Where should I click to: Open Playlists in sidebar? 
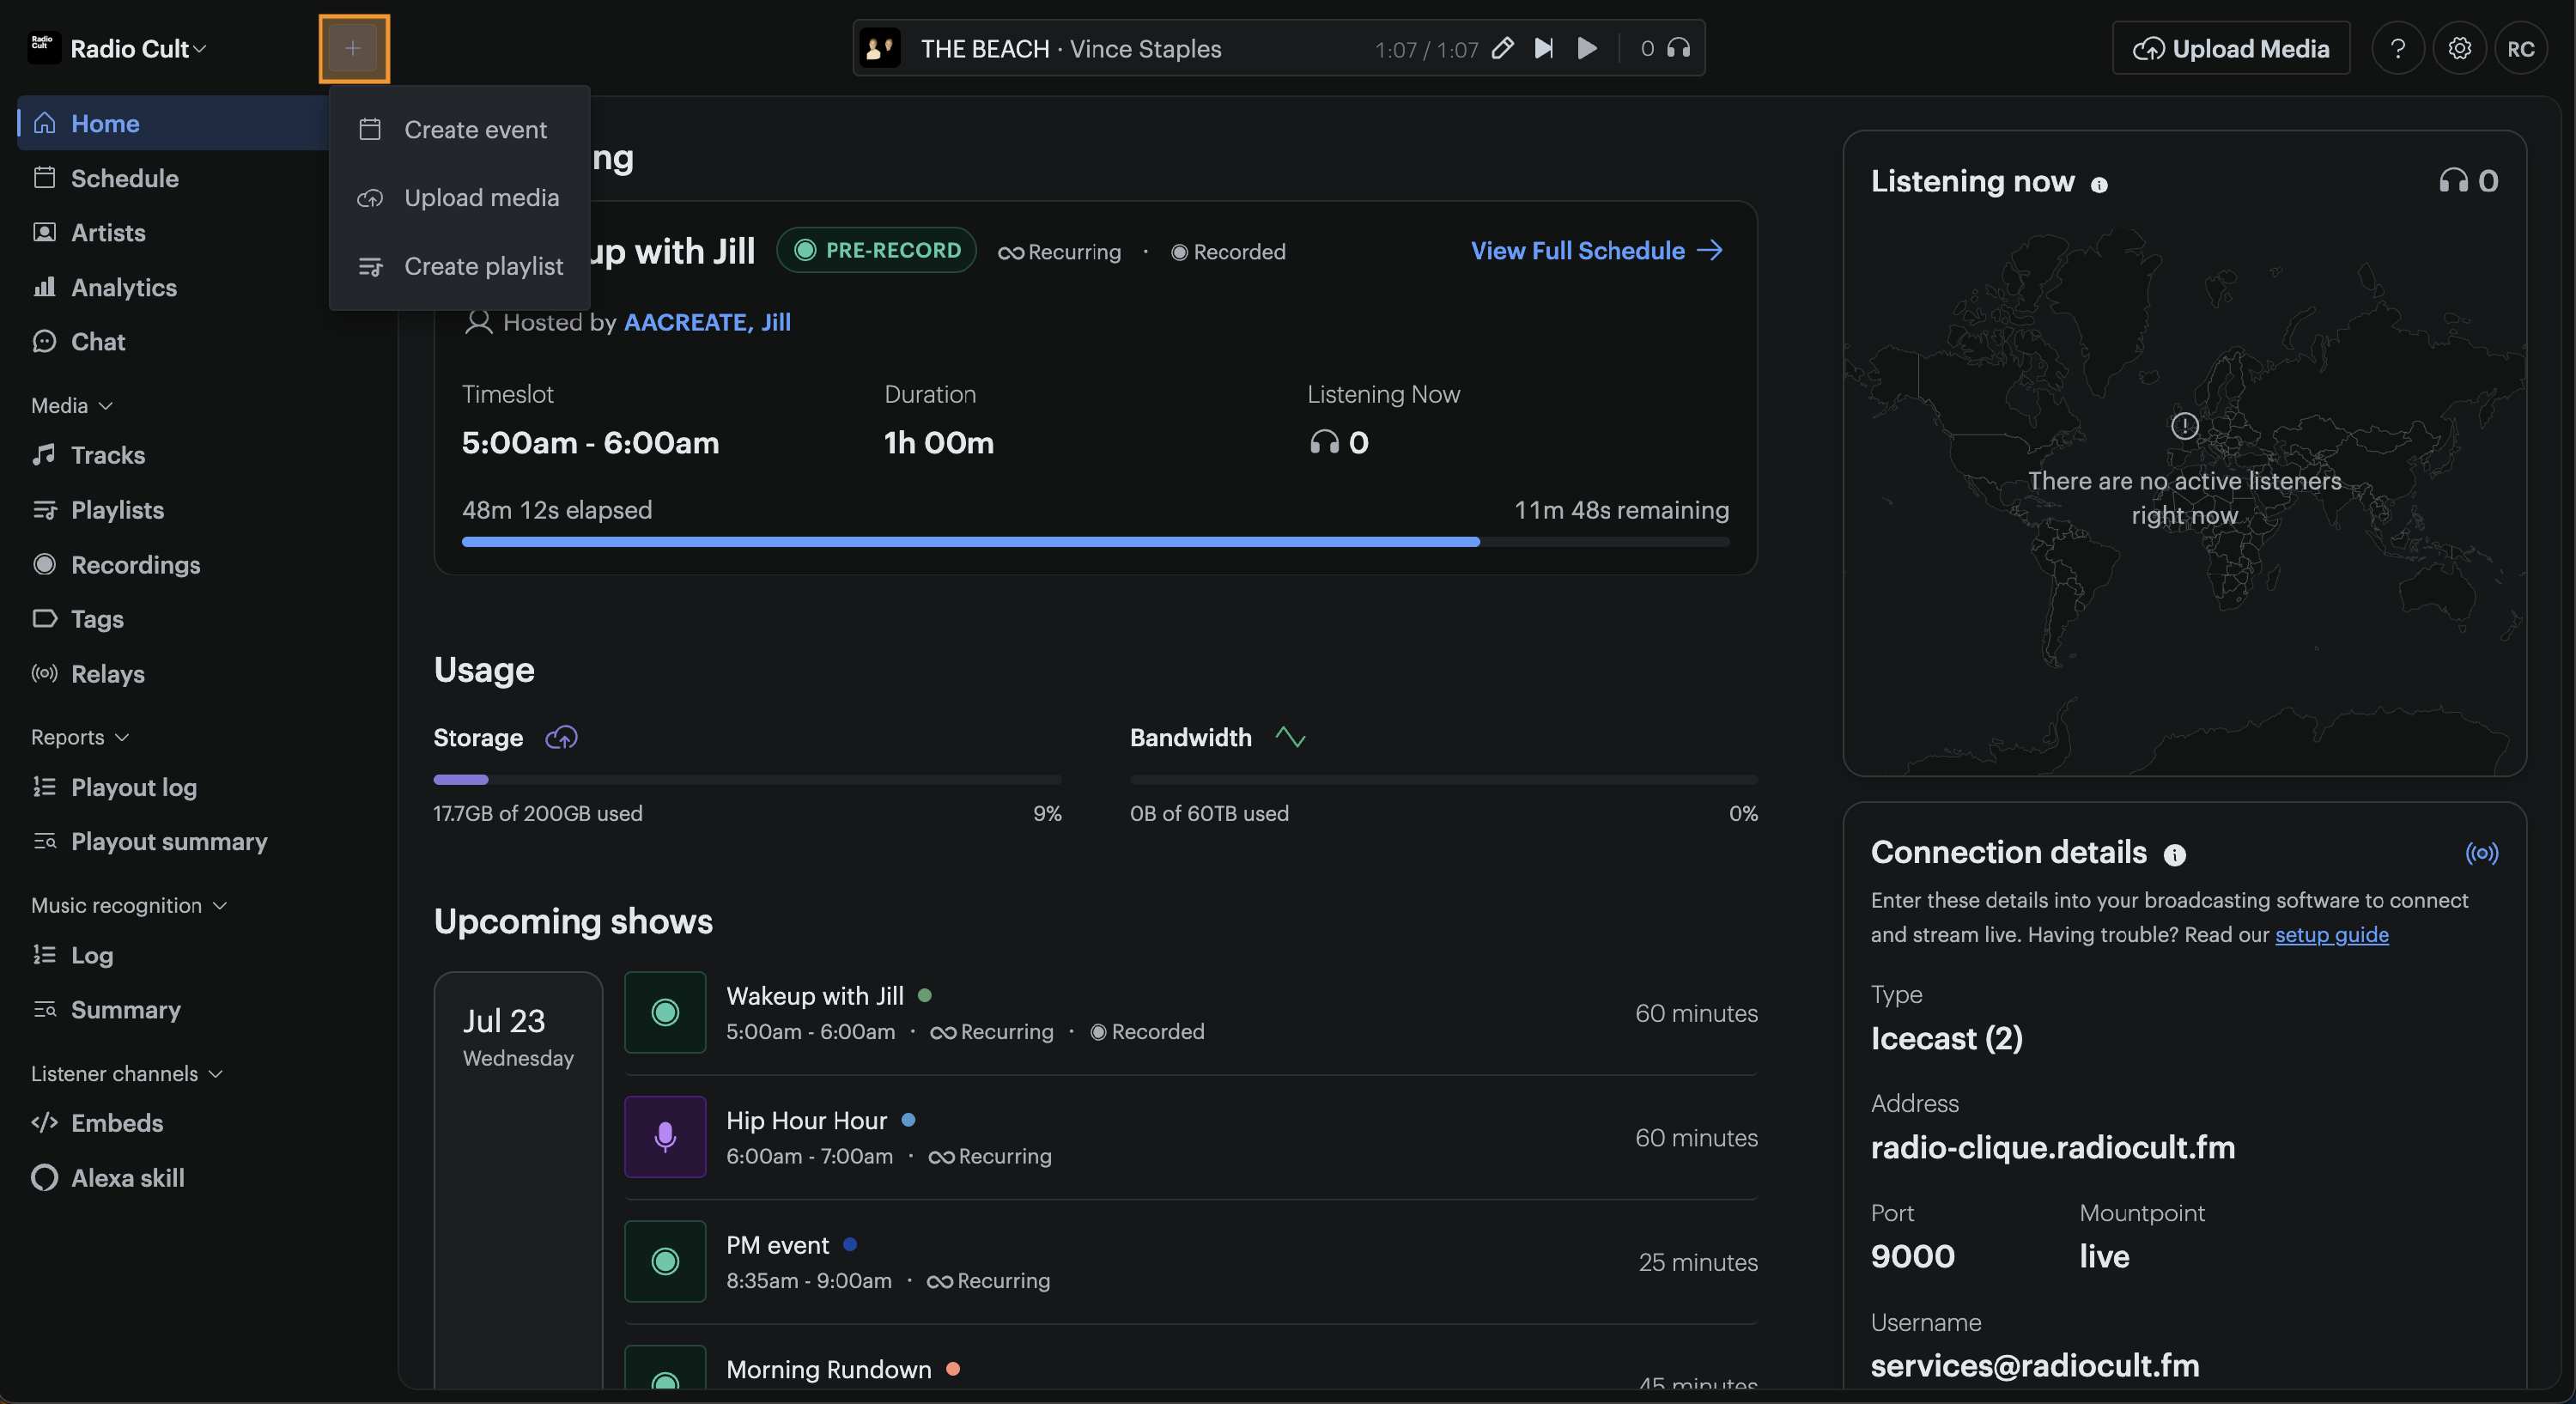click(x=117, y=509)
